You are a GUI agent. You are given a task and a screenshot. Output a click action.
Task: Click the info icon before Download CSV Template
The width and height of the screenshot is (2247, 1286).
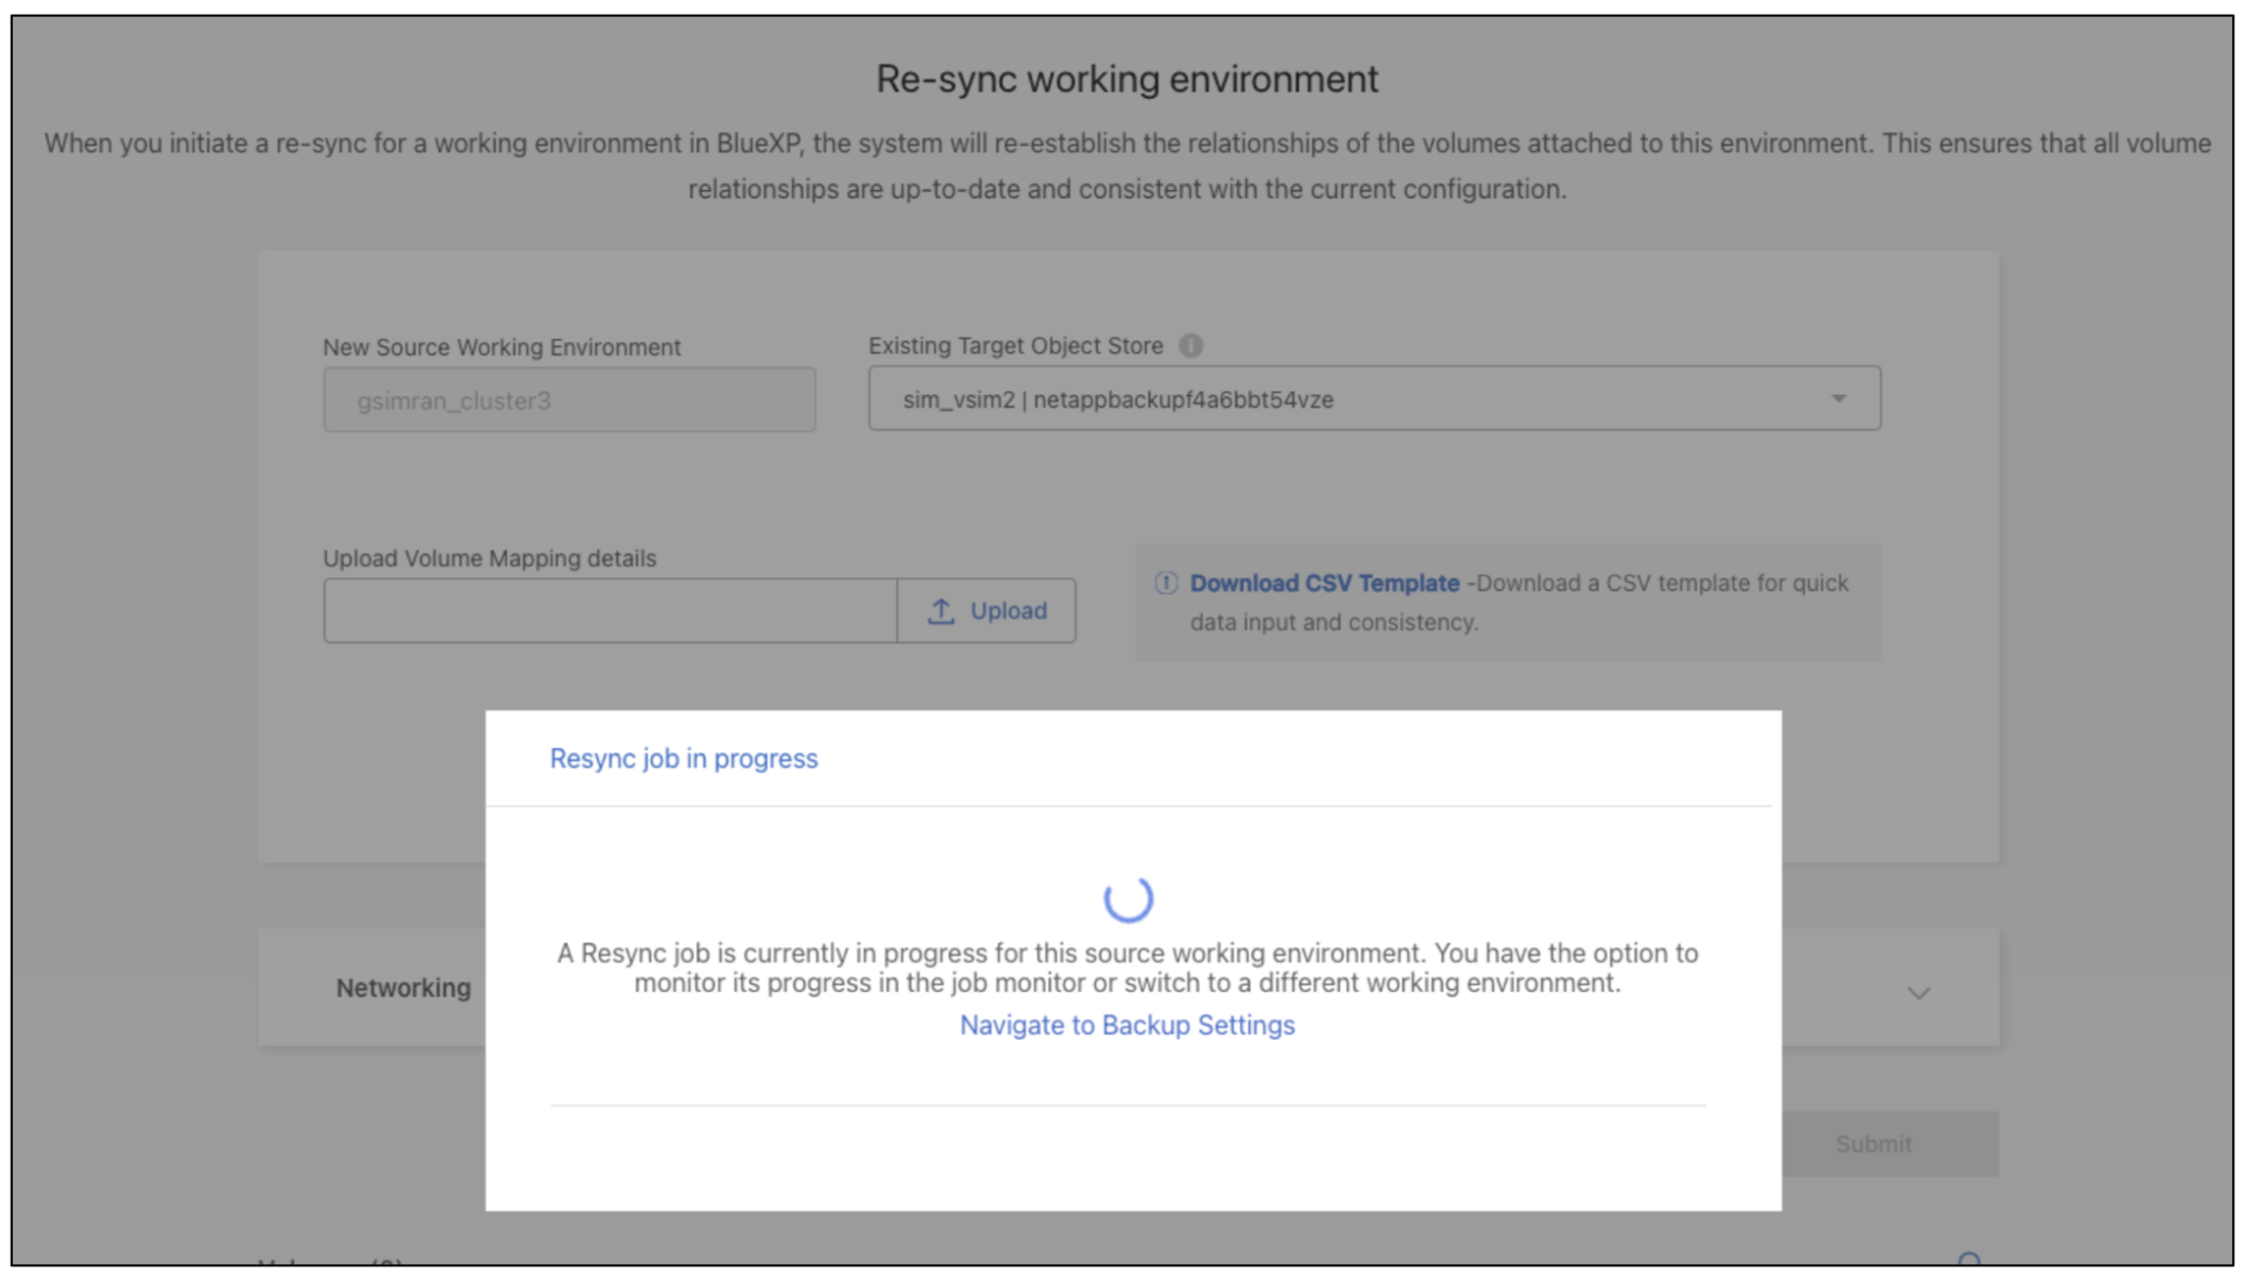click(1166, 583)
